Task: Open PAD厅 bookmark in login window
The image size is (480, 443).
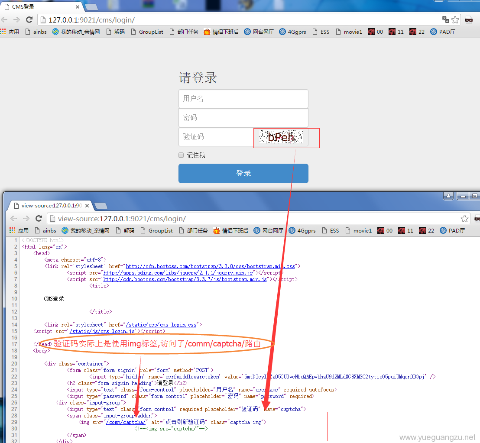Action: click(x=443, y=32)
